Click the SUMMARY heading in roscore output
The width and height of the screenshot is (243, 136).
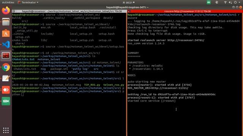(x=133, y=53)
